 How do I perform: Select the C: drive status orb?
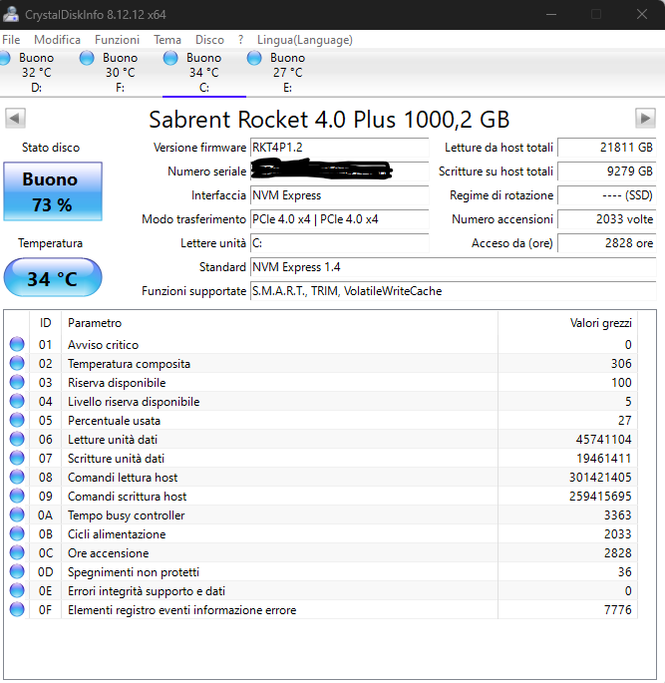(170, 58)
